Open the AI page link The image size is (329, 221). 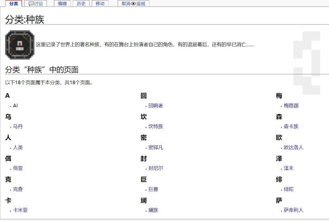coord(16,105)
